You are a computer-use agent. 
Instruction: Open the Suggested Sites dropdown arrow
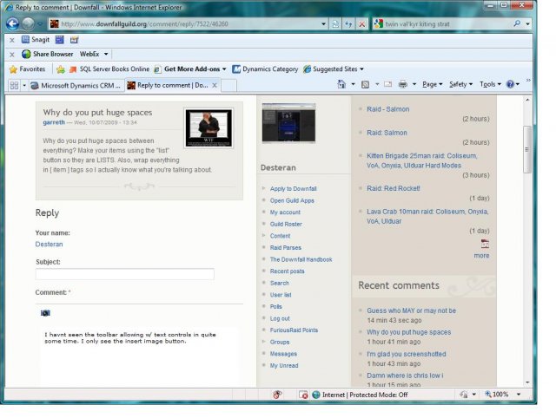coord(361,69)
